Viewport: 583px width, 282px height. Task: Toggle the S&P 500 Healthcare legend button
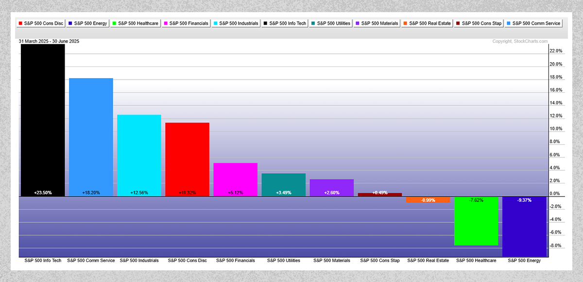pos(135,23)
